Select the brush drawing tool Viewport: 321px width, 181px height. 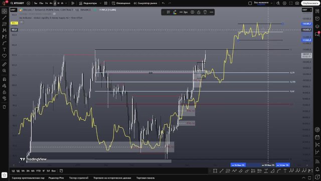(5, 43)
